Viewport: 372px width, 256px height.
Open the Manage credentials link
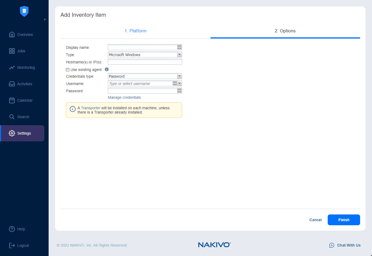tap(124, 97)
